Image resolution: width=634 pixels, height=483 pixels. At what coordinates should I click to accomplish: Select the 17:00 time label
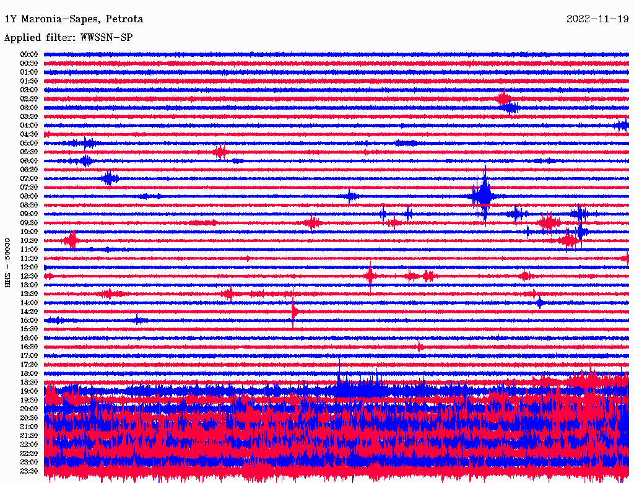pos(29,355)
